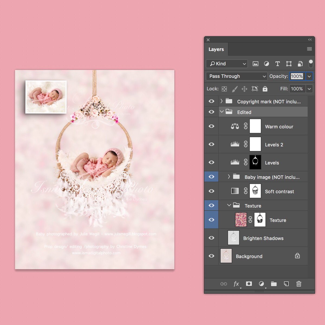The width and height of the screenshot is (325, 325).
Task: Select the Layers tab
Action: click(216, 49)
